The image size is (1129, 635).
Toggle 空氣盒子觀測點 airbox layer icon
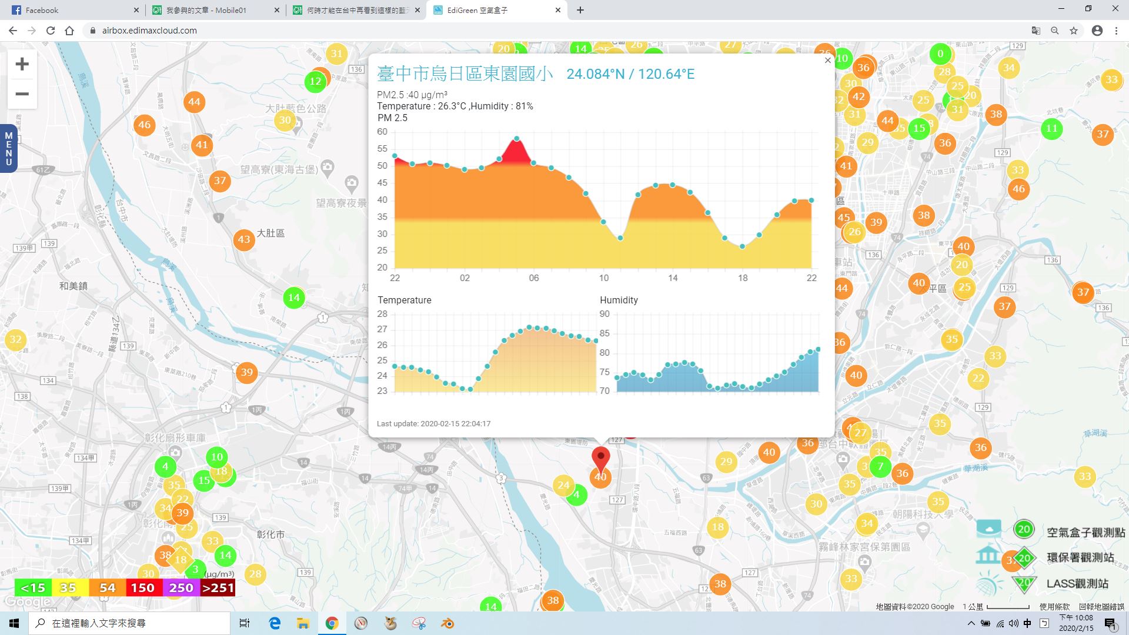[988, 529]
